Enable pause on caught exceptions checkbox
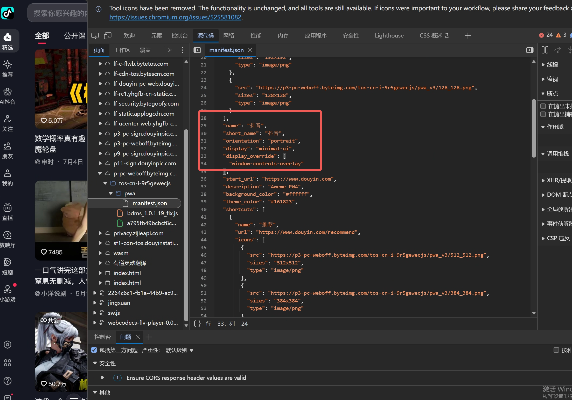The image size is (572, 400). tap(543, 114)
